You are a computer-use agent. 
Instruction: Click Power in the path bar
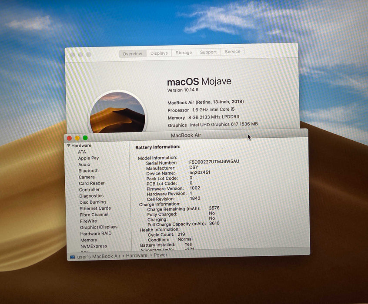pos(161,255)
